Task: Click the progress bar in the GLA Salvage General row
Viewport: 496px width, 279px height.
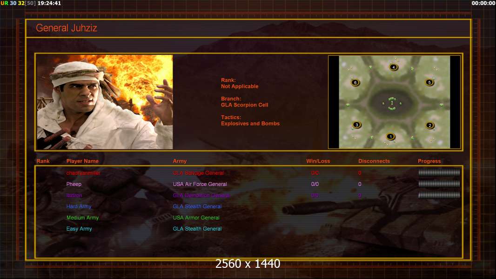Action: pyautogui.click(x=439, y=173)
